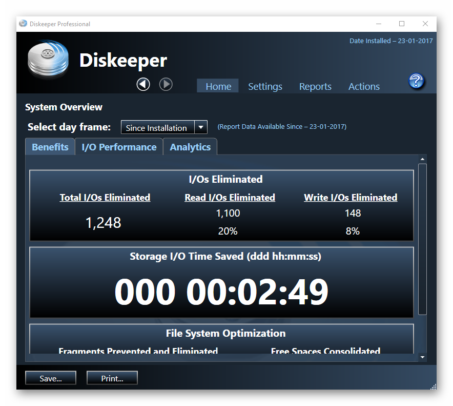Switch to the I/O Performance tab

click(119, 147)
